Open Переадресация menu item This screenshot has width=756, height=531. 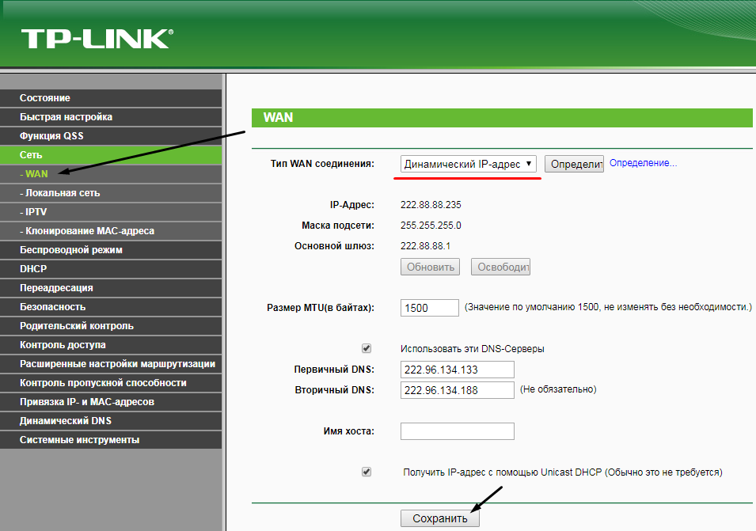pos(111,288)
